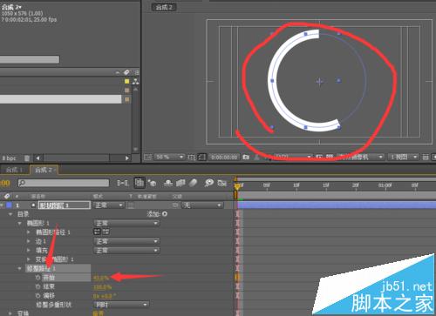Toggle region of interest icon in viewer bar
This screenshot has height=316, width=436.
[319, 157]
